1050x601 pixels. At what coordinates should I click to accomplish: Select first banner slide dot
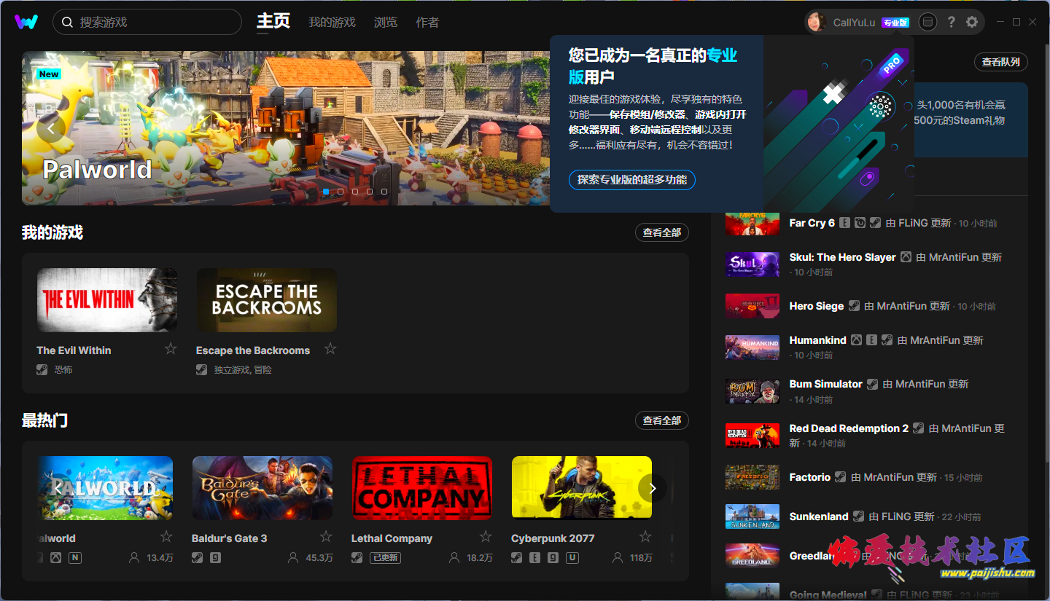(x=326, y=192)
